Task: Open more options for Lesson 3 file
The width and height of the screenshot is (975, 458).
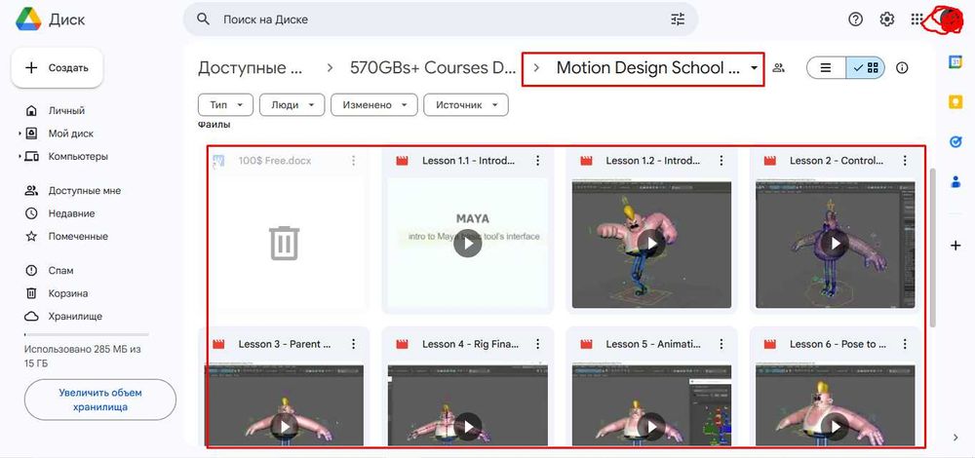Action: [x=353, y=344]
